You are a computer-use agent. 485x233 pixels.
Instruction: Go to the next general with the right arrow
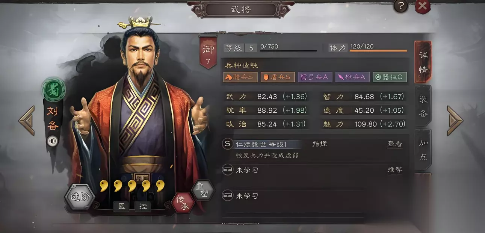(455, 121)
